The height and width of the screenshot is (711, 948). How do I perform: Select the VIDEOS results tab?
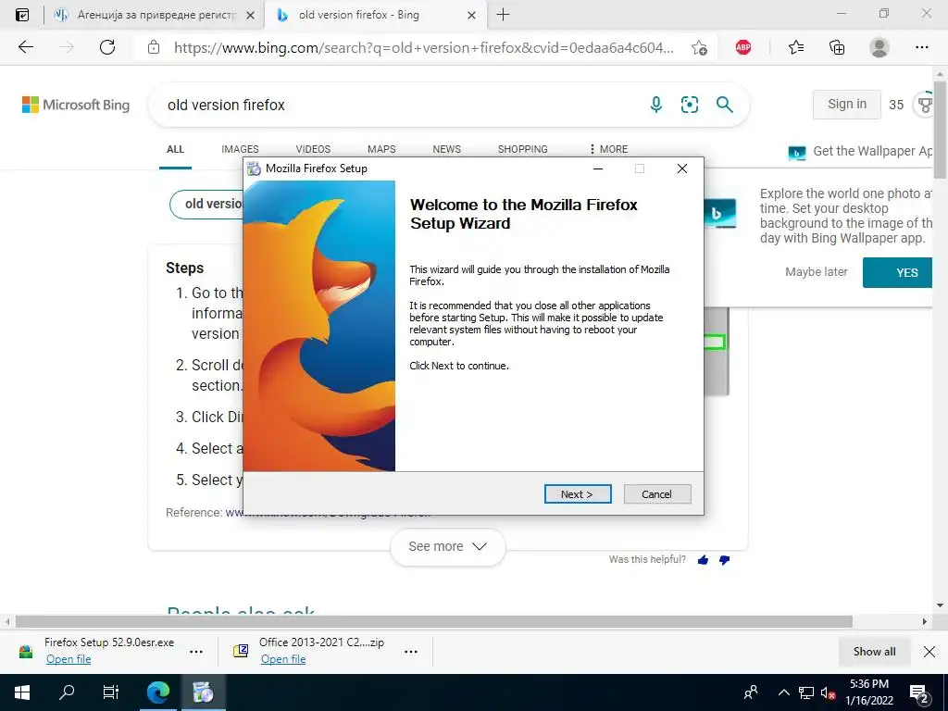click(313, 149)
